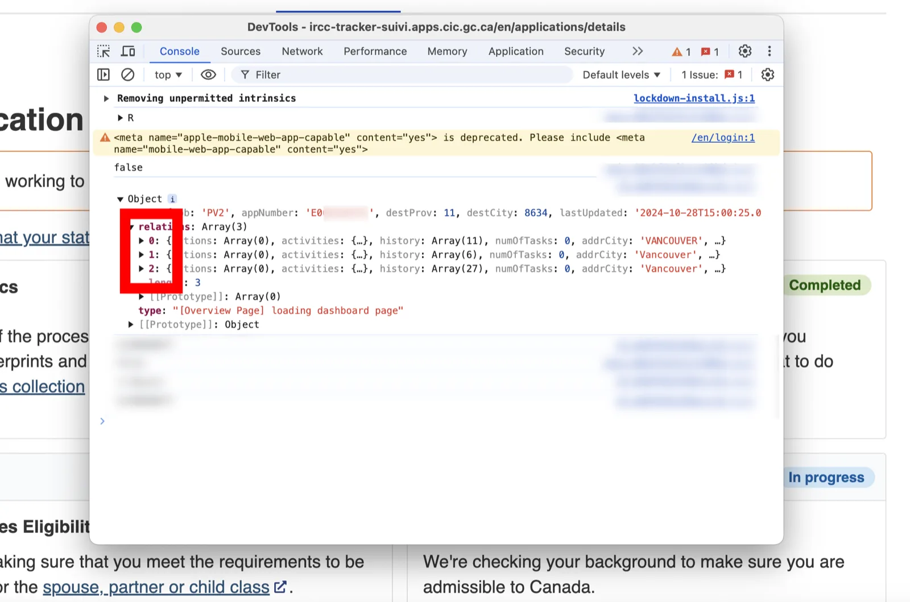
Task: Click the yellow warning triangle on the meta message
Action: pos(105,138)
